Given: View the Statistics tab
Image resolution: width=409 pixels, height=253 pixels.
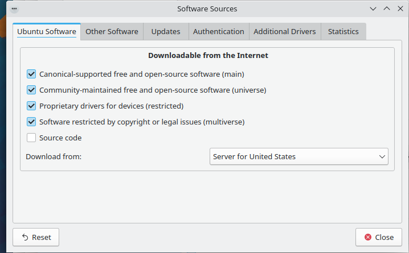Looking at the screenshot, I should tap(343, 32).
